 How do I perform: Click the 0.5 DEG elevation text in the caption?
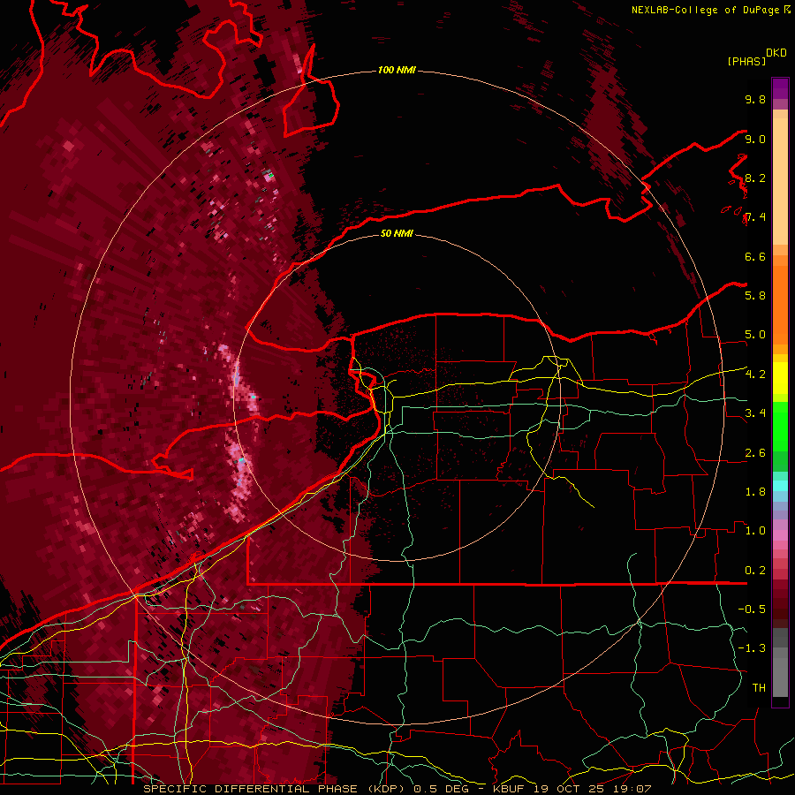pos(442,789)
